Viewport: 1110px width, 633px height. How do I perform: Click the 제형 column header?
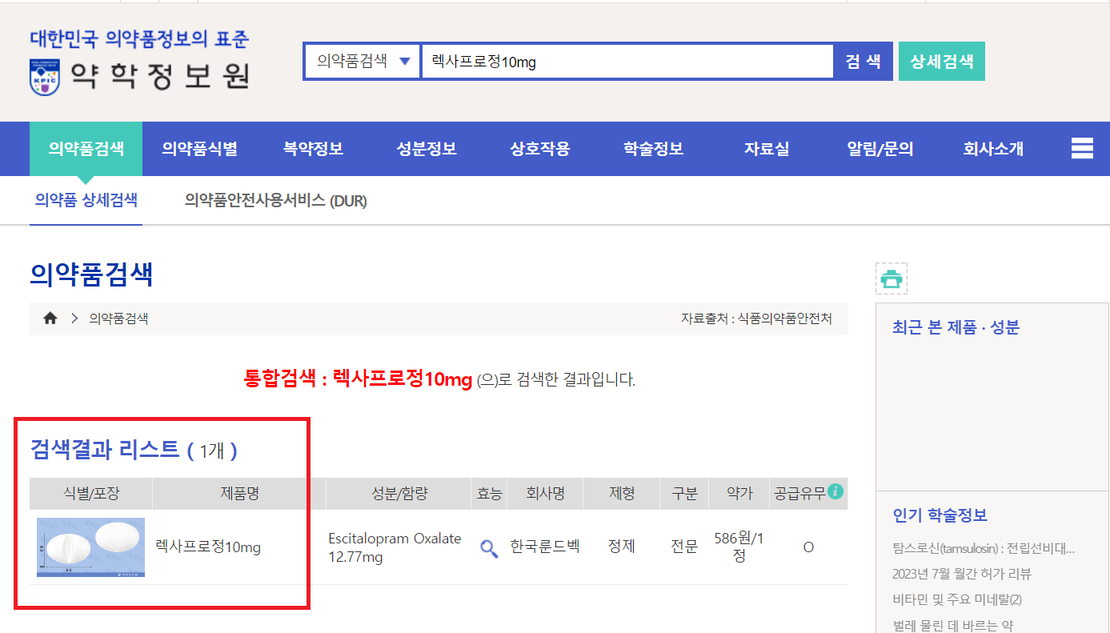click(x=622, y=494)
